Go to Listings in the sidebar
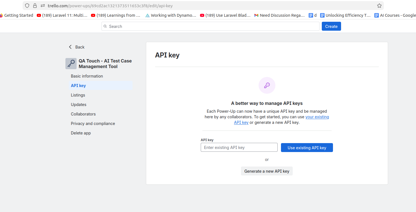The height and width of the screenshot is (212, 416). (x=78, y=95)
